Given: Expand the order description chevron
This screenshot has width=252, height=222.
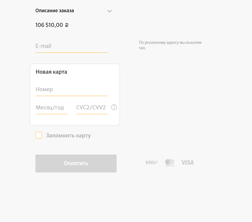Looking at the screenshot, I should click(x=110, y=11).
